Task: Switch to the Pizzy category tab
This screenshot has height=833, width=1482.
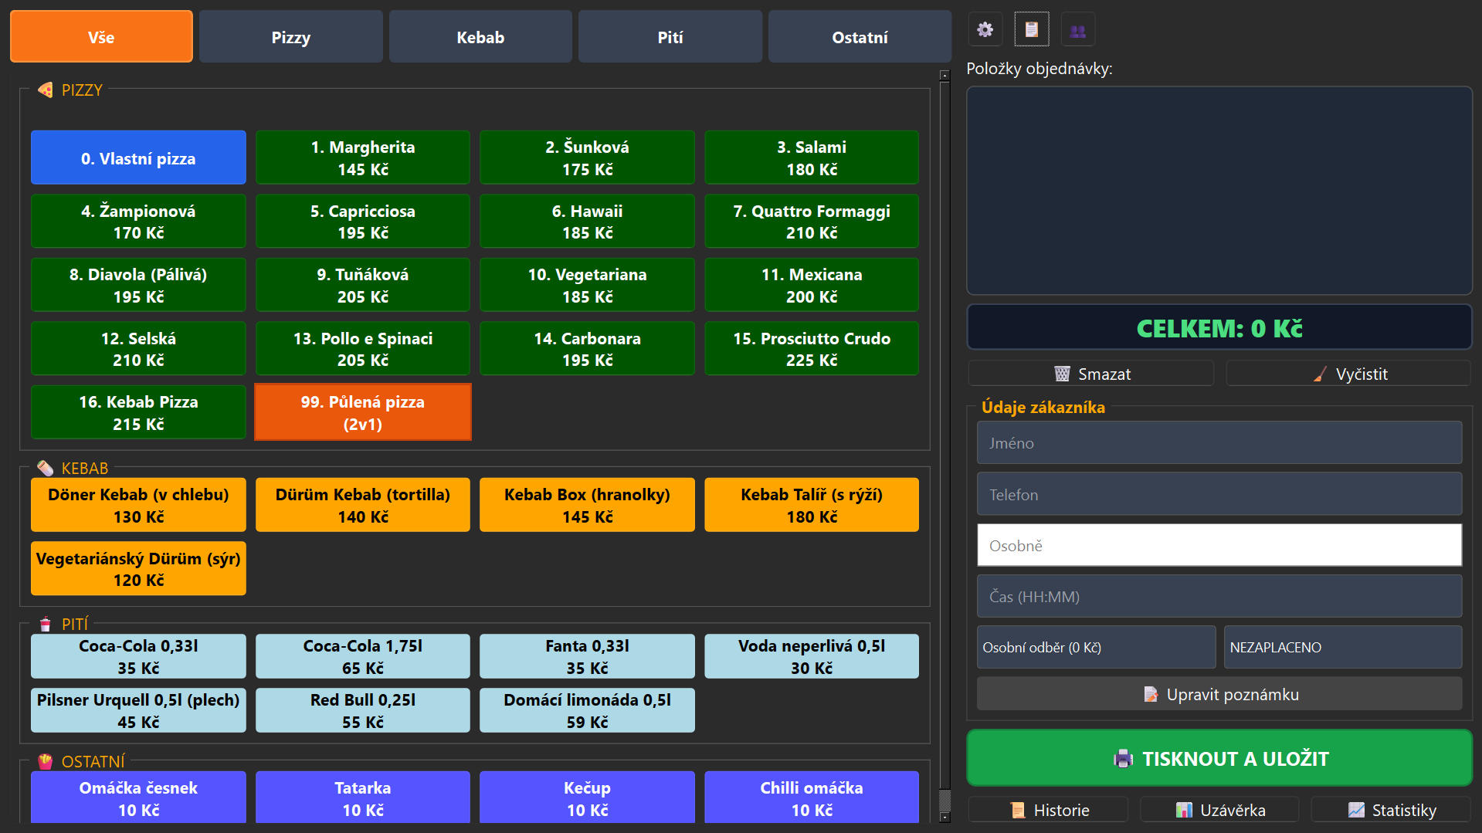Action: [x=290, y=37]
